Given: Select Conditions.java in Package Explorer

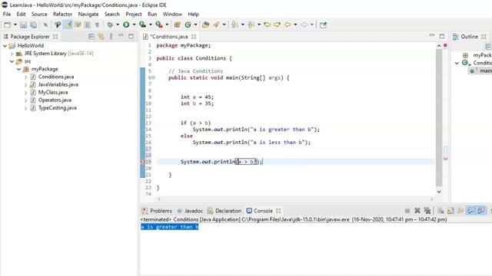Looking at the screenshot, I should coord(56,77).
